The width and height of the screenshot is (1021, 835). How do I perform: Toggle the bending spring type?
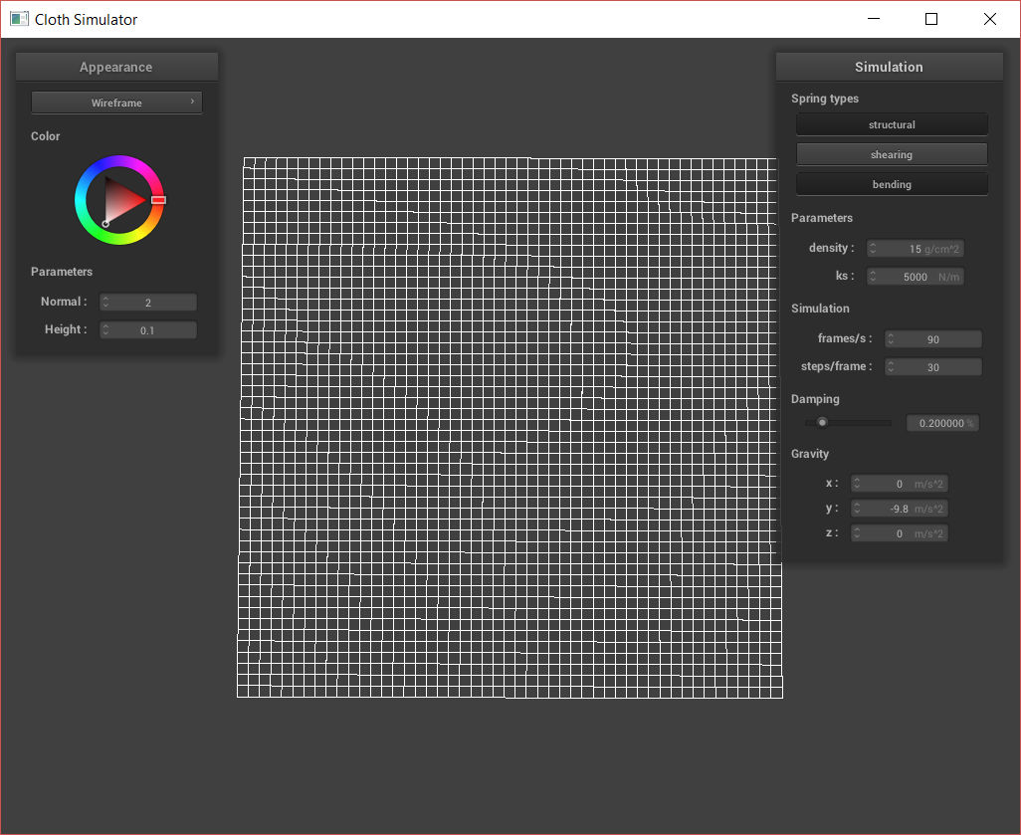tap(892, 184)
